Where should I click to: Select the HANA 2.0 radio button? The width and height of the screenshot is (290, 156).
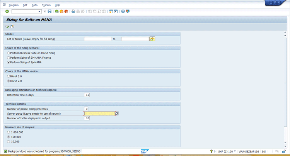(9, 81)
